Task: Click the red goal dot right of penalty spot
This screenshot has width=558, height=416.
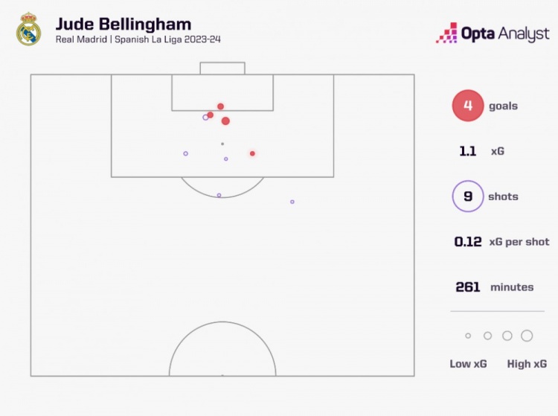Action: (x=252, y=153)
